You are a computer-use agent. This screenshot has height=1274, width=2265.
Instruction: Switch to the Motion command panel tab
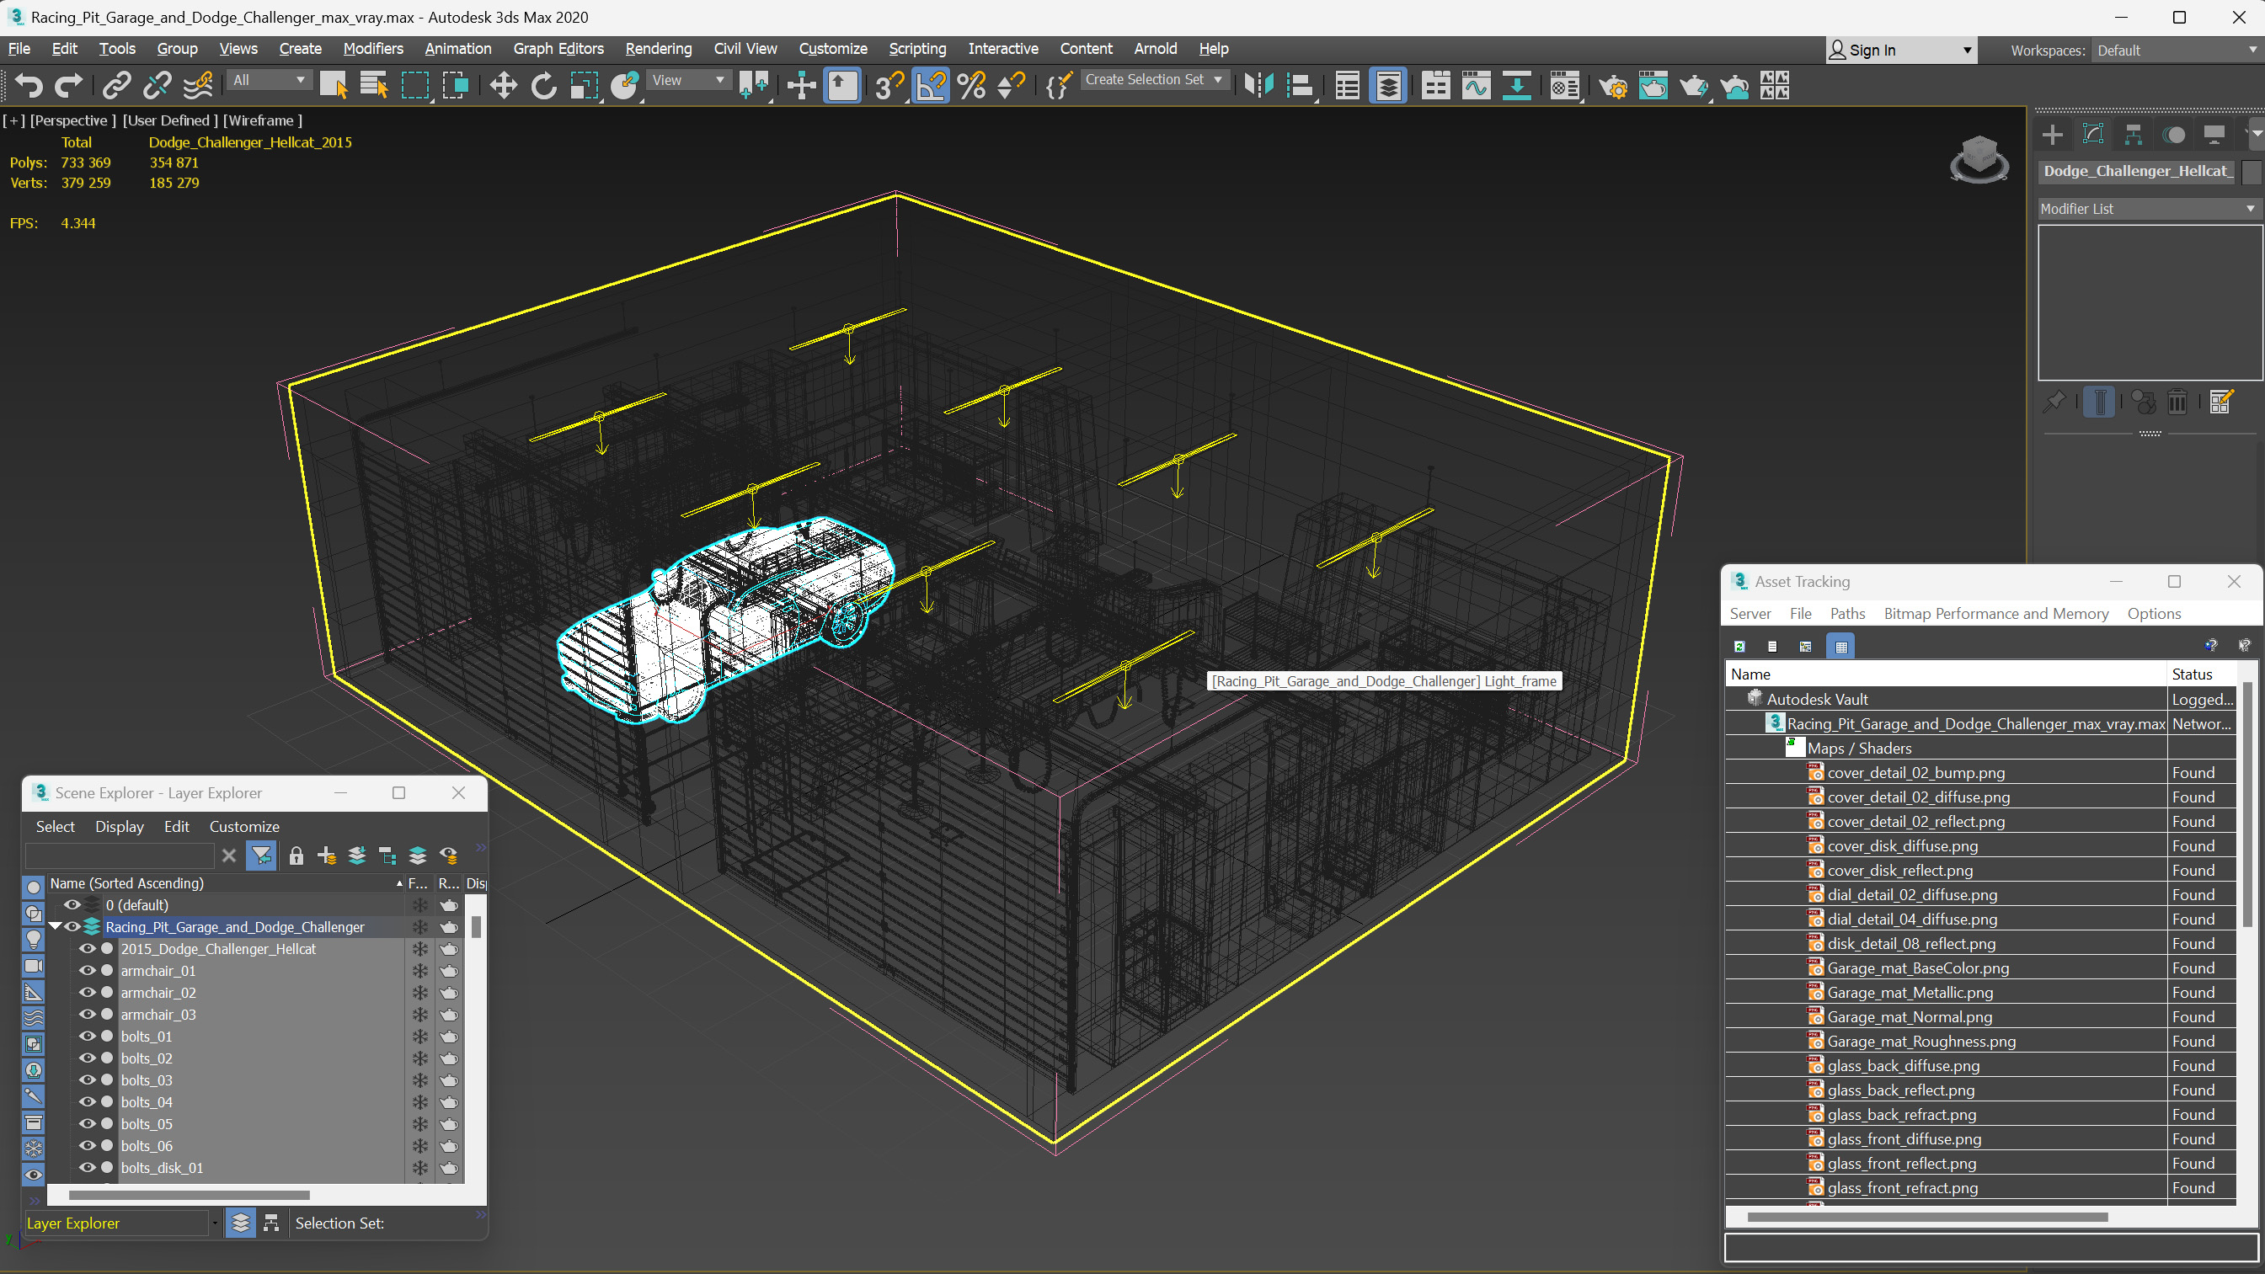[2174, 135]
